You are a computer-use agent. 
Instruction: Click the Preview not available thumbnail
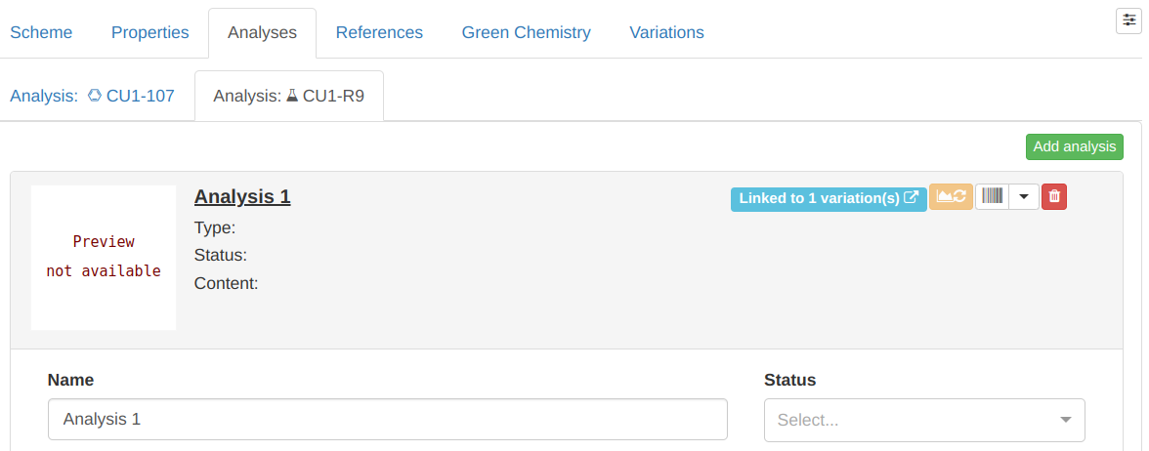pyautogui.click(x=104, y=257)
